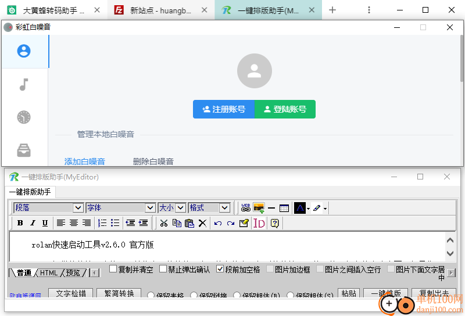
Task: Add a new tab with the plus button
Action: tap(332, 10)
